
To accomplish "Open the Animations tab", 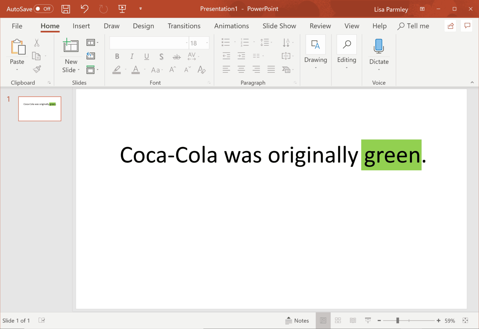I will (232, 26).
